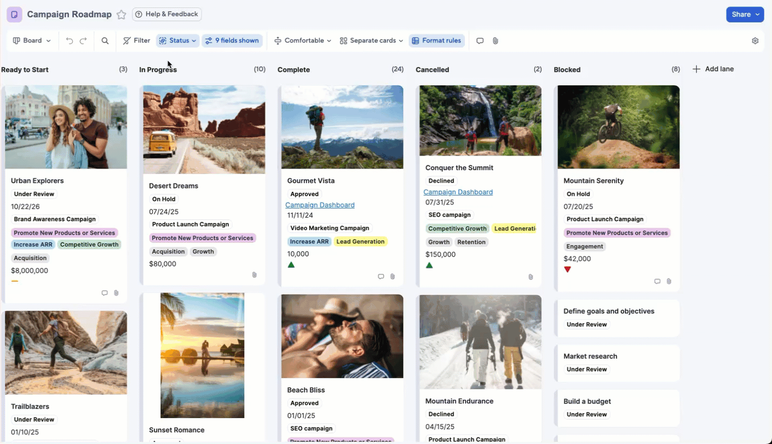Open Help & Feedback
Screen dimensions: 772x444
tap(167, 15)
